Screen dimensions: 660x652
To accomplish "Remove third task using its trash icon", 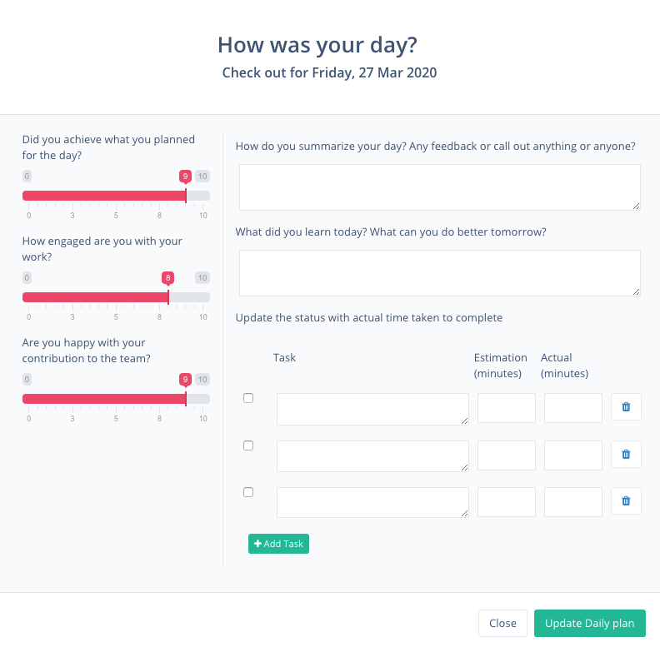I will tap(626, 501).
